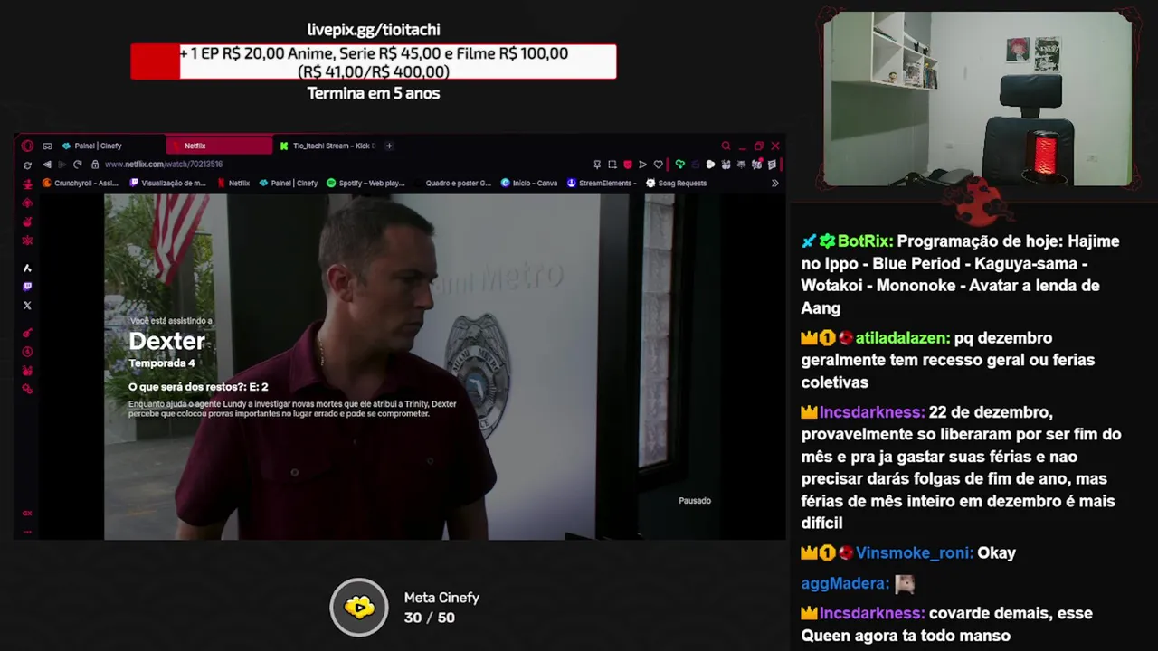The image size is (1158, 651).
Task: Open the Quadro e poster bookmark
Action: [452, 184]
